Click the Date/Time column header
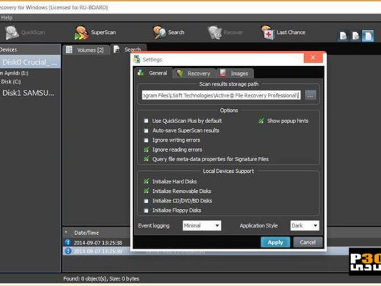 86,233
